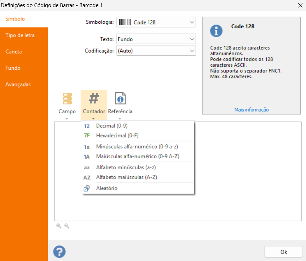This screenshot has height=261, width=306.
Task: Click the Campo database field icon
Action: (x=67, y=98)
